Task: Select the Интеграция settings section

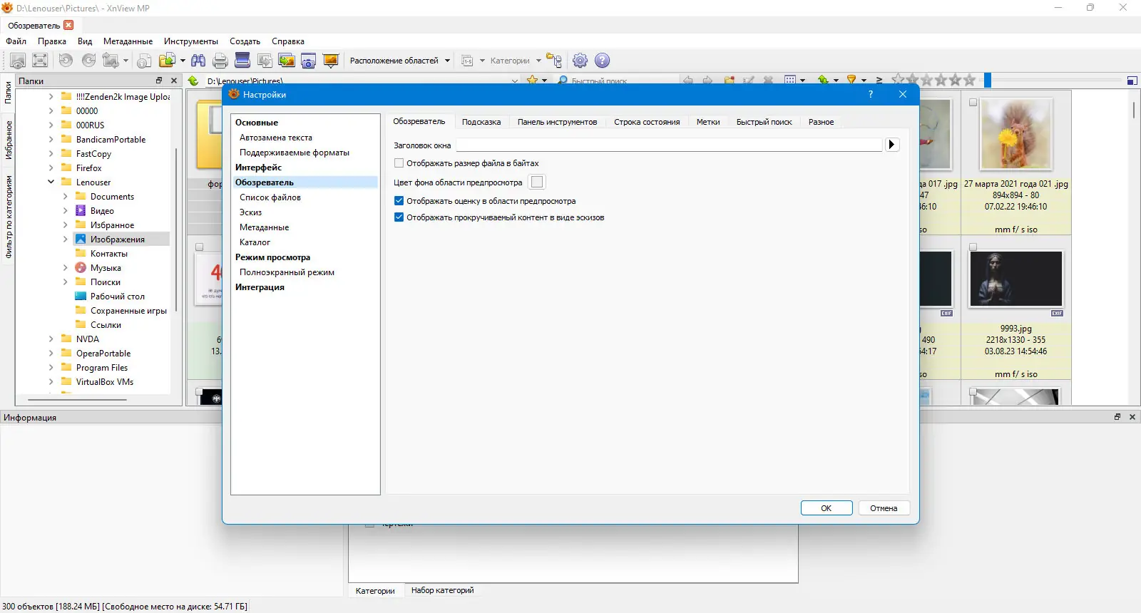Action: tap(260, 287)
